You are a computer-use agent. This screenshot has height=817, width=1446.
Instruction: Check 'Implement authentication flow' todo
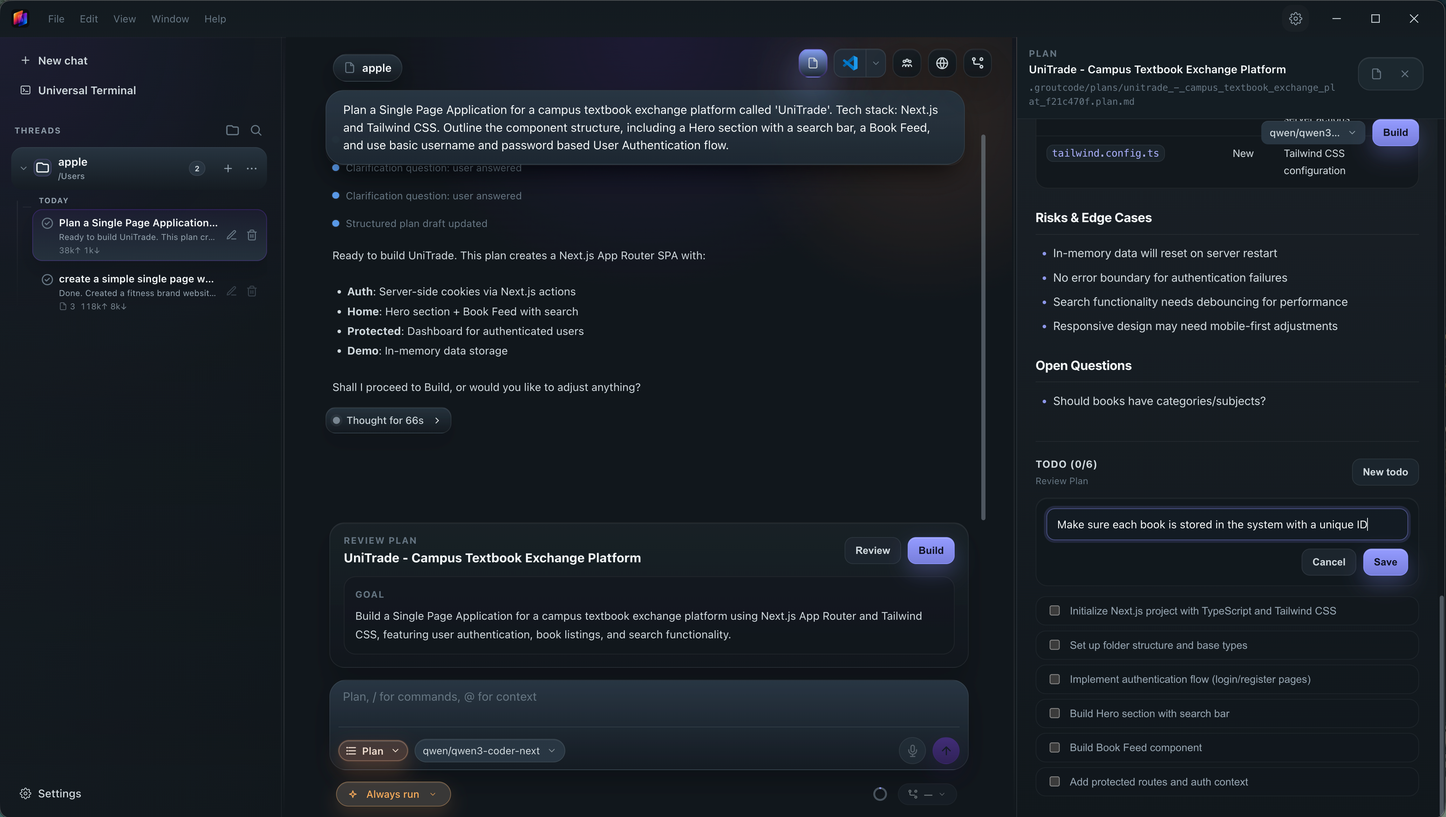[1055, 679]
